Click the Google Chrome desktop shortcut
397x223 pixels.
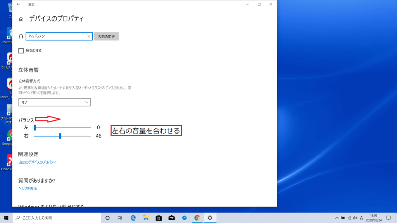click(x=7, y=137)
